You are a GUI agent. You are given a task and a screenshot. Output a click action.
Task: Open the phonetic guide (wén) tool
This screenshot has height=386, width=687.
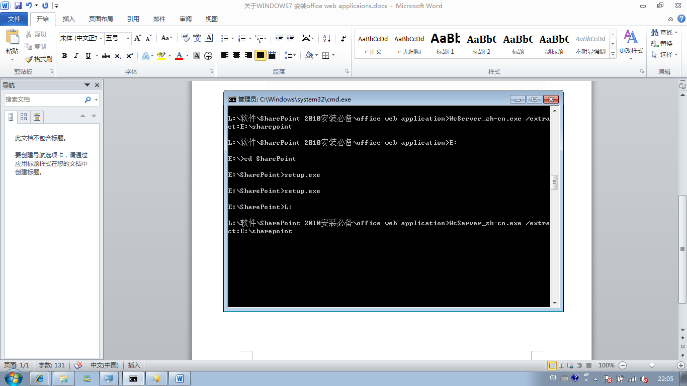coord(197,38)
